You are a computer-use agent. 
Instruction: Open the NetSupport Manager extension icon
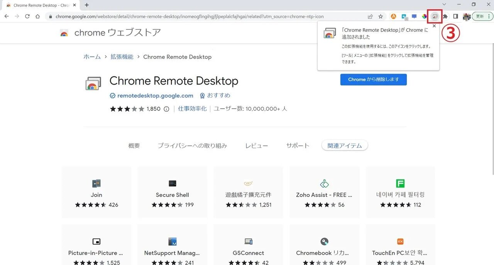coord(173,242)
